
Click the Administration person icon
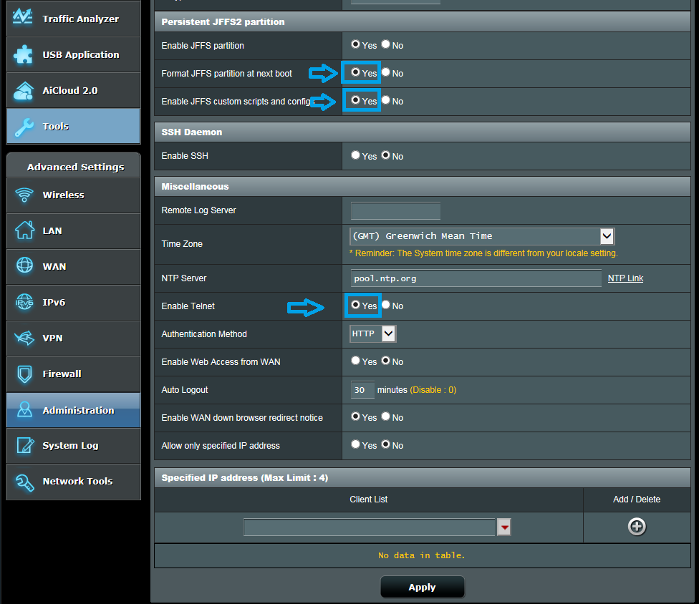(x=24, y=409)
